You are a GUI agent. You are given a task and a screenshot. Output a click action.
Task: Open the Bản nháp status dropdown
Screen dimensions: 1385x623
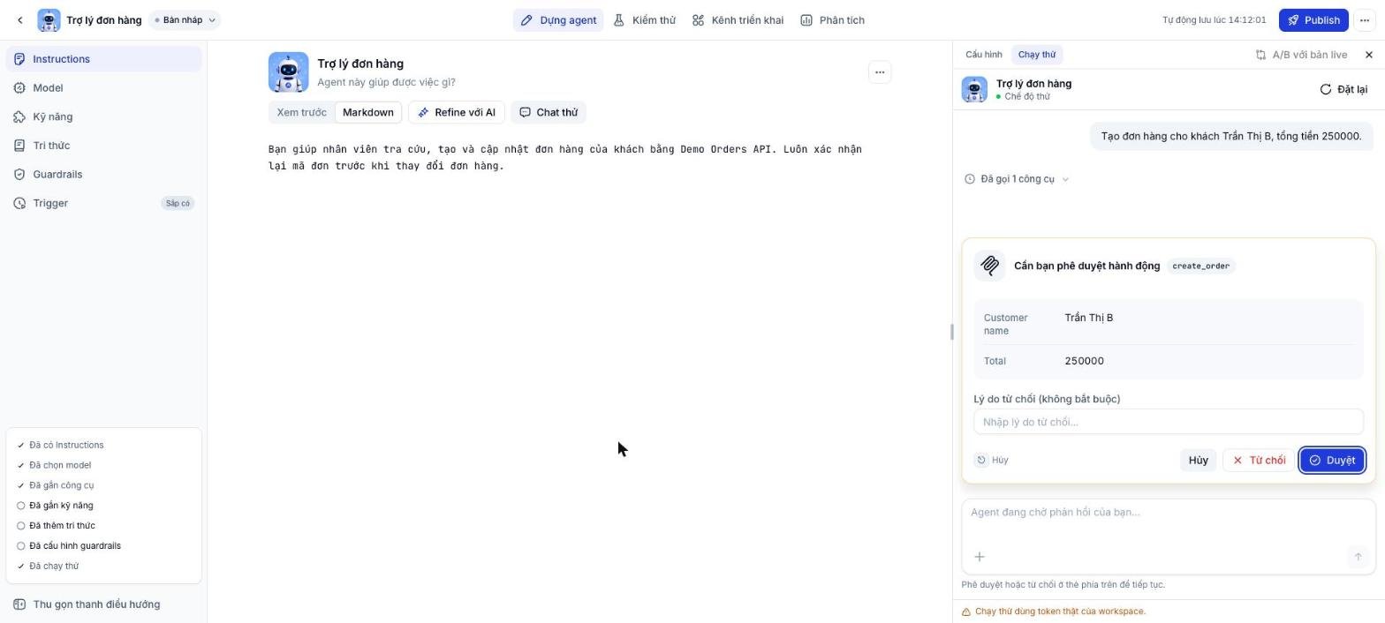[185, 20]
